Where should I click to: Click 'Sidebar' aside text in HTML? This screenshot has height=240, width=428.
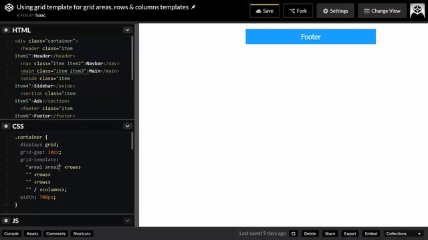(x=43, y=86)
